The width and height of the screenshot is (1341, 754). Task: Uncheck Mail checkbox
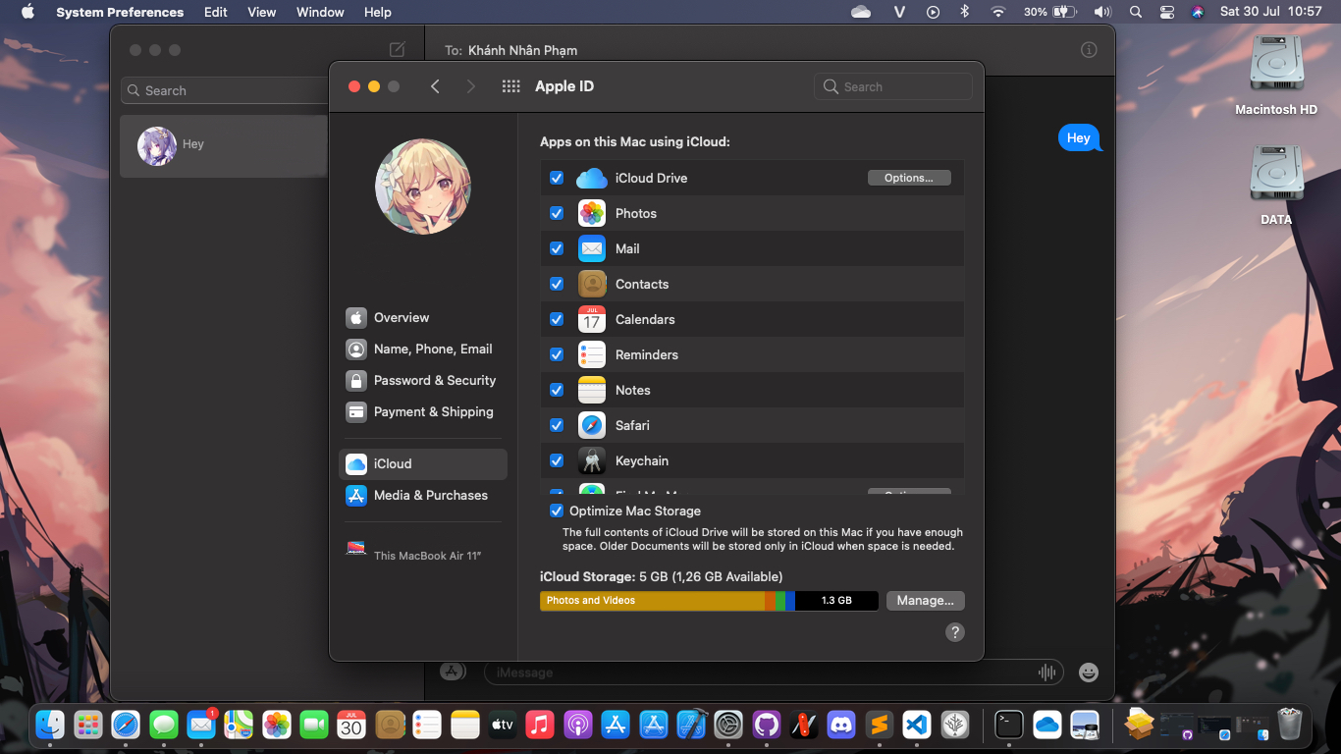coord(557,248)
